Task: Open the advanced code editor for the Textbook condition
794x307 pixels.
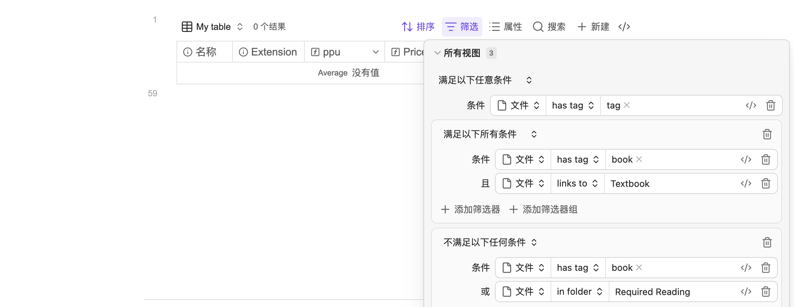Action: pyautogui.click(x=746, y=183)
